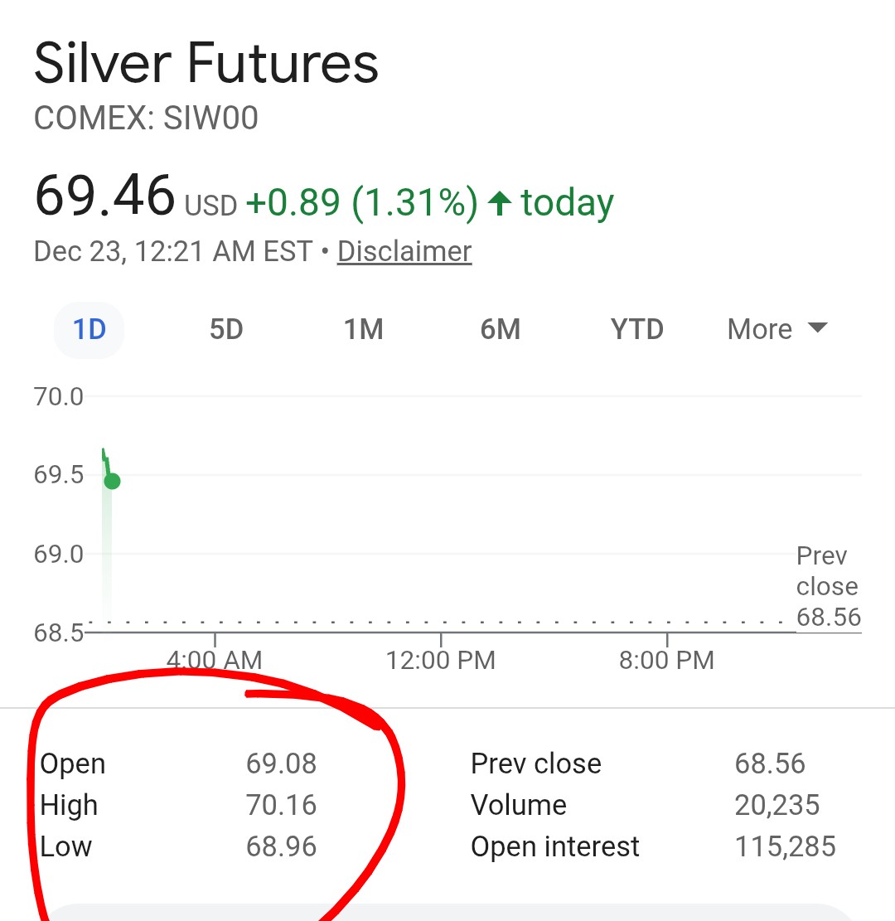The image size is (895, 921).
Task: Select the YTD chart tab
Action: pos(636,330)
